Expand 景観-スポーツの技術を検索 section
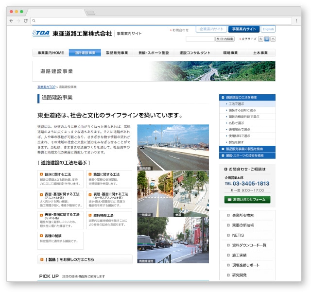The width and height of the screenshot is (311, 292). click(x=247, y=155)
